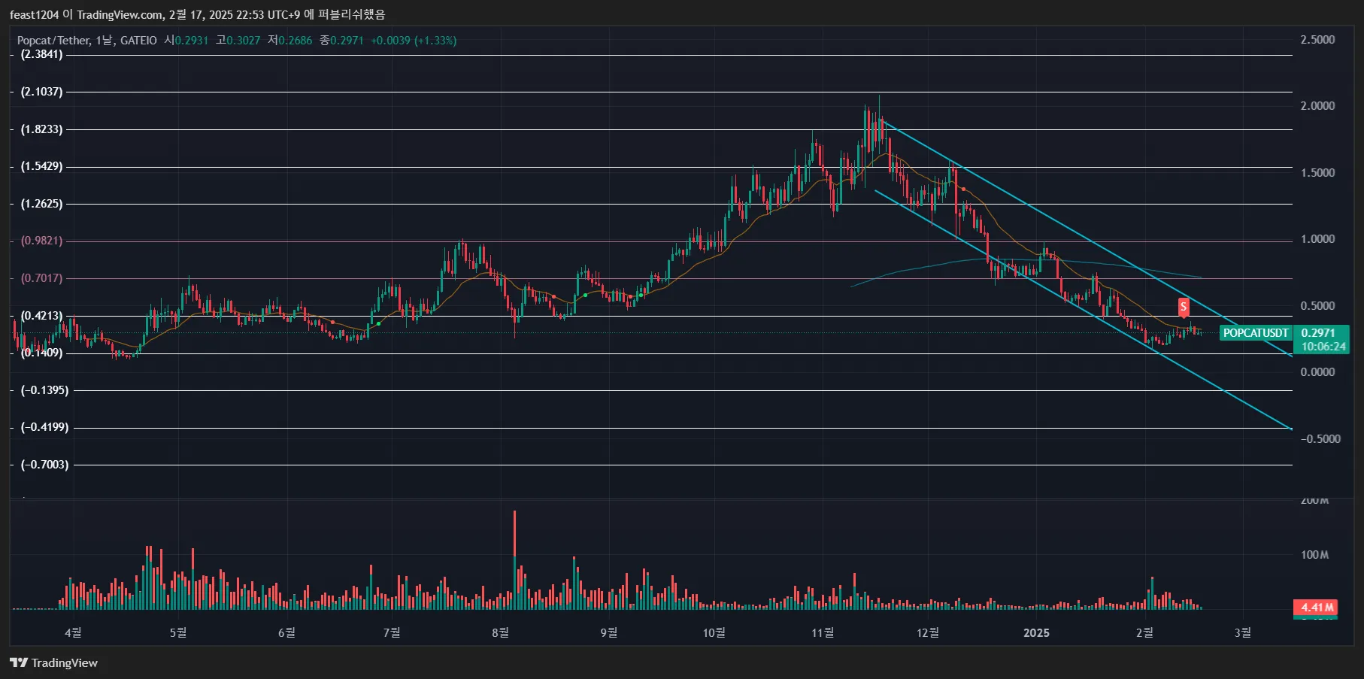Click the 6월 label on time axis
1364x679 pixels.
click(x=286, y=632)
